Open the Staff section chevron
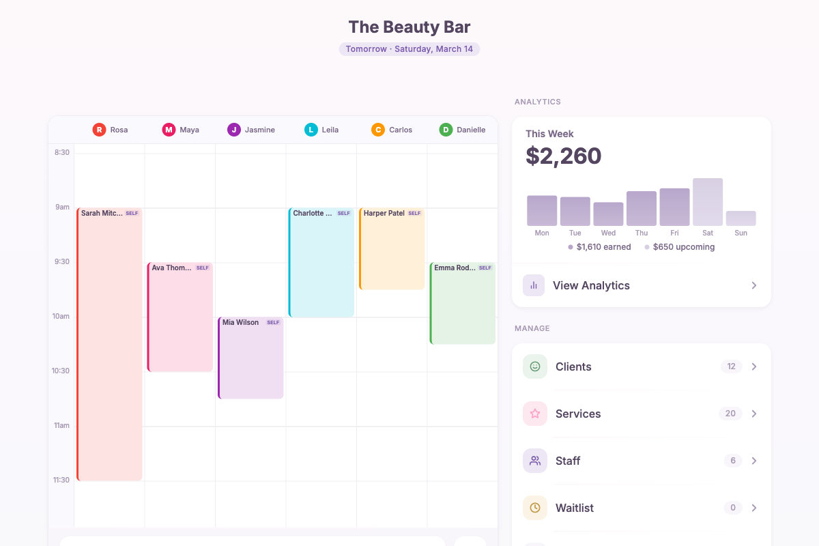The height and width of the screenshot is (546, 819). tap(753, 461)
